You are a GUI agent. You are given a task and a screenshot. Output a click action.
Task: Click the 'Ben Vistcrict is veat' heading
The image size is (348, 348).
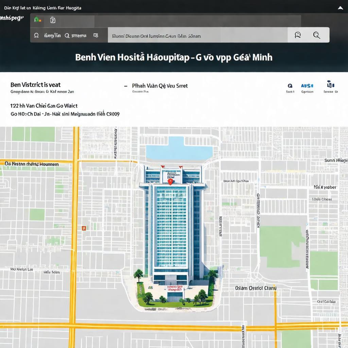coord(35,85)
